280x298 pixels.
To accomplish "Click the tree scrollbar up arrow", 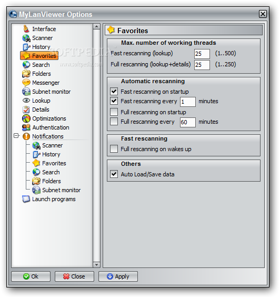I will pyautogui.click(x=96, y=27).
